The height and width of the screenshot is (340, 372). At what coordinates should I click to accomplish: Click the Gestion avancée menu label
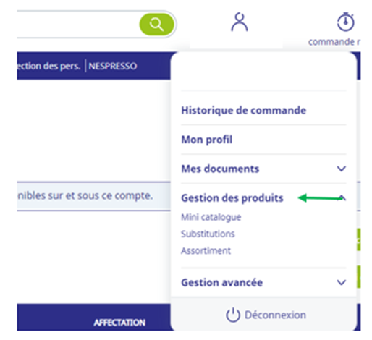(x=222, y=282)
